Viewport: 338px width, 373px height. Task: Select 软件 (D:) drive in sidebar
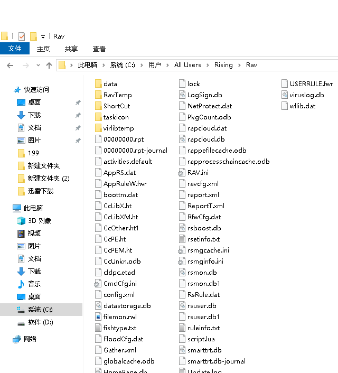[41, 322]
